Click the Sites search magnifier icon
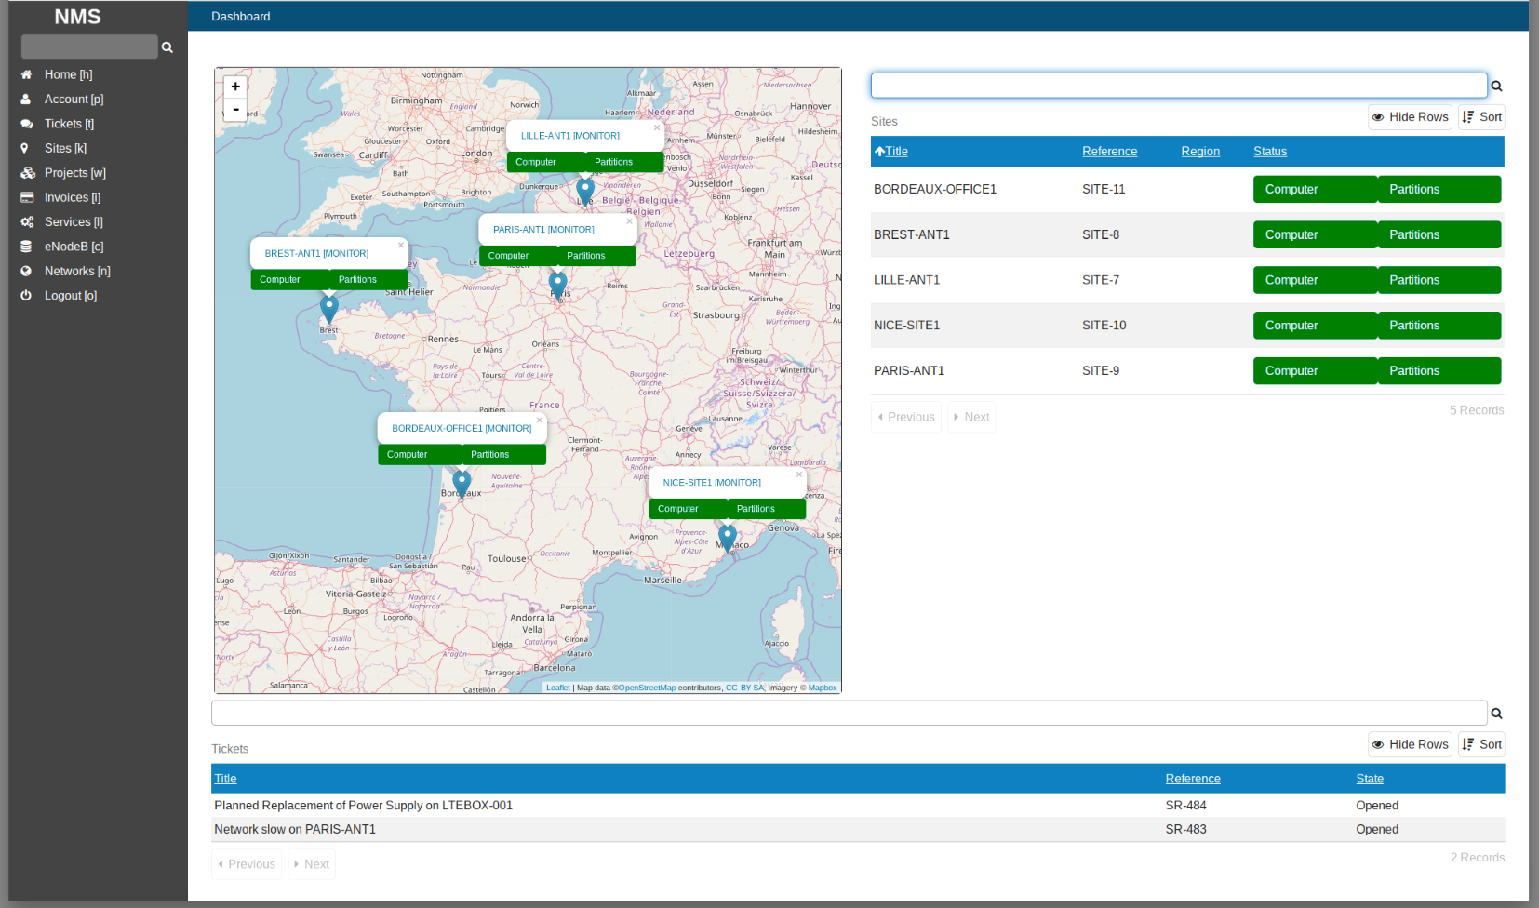Viewport: 1539px width, 908px height. [x=1496, y=87]
